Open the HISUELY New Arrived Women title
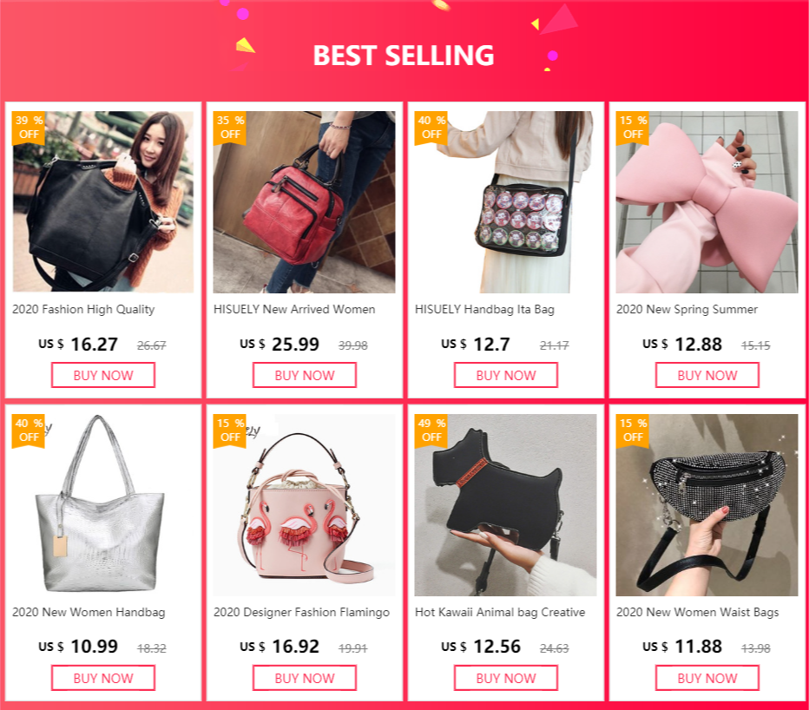The height and width of the screenshot is (710, 809). (x=294, y=310)
